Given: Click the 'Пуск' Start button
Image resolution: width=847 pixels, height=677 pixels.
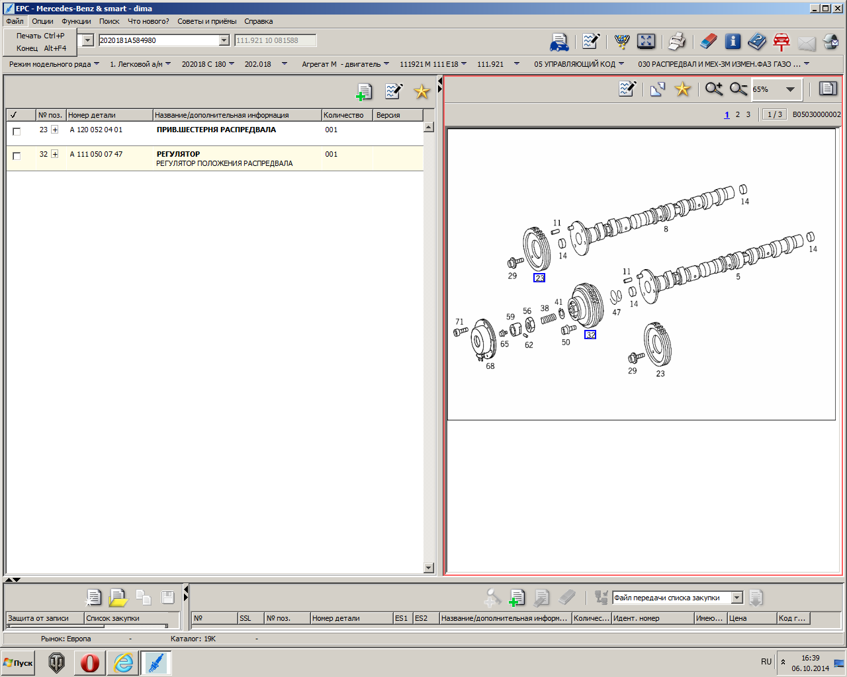Looking at the screenshot, I should click(19, 662).
